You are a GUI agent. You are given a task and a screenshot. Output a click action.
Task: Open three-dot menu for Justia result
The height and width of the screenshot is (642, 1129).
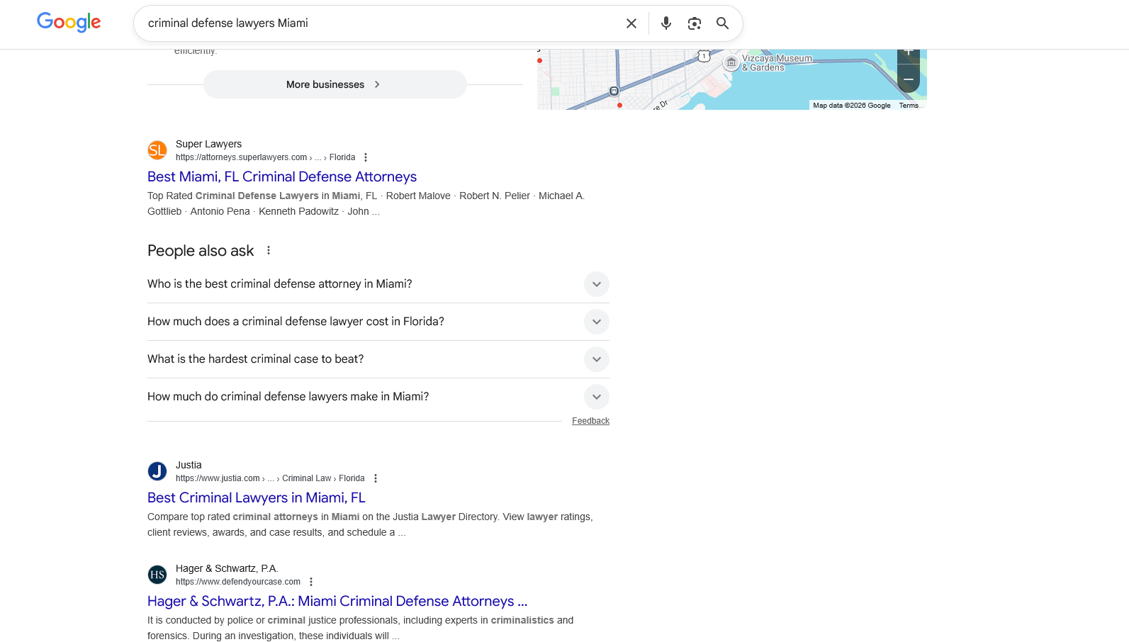tap(376, 478)
